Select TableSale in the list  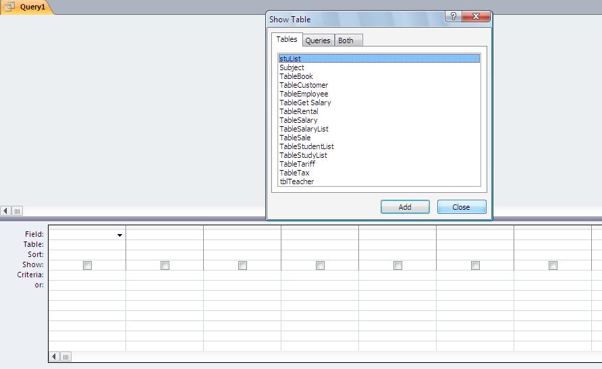pos(379,138)
